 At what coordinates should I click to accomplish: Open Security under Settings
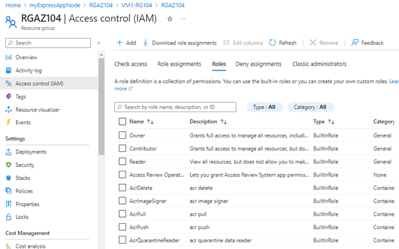tap(25, 165)
